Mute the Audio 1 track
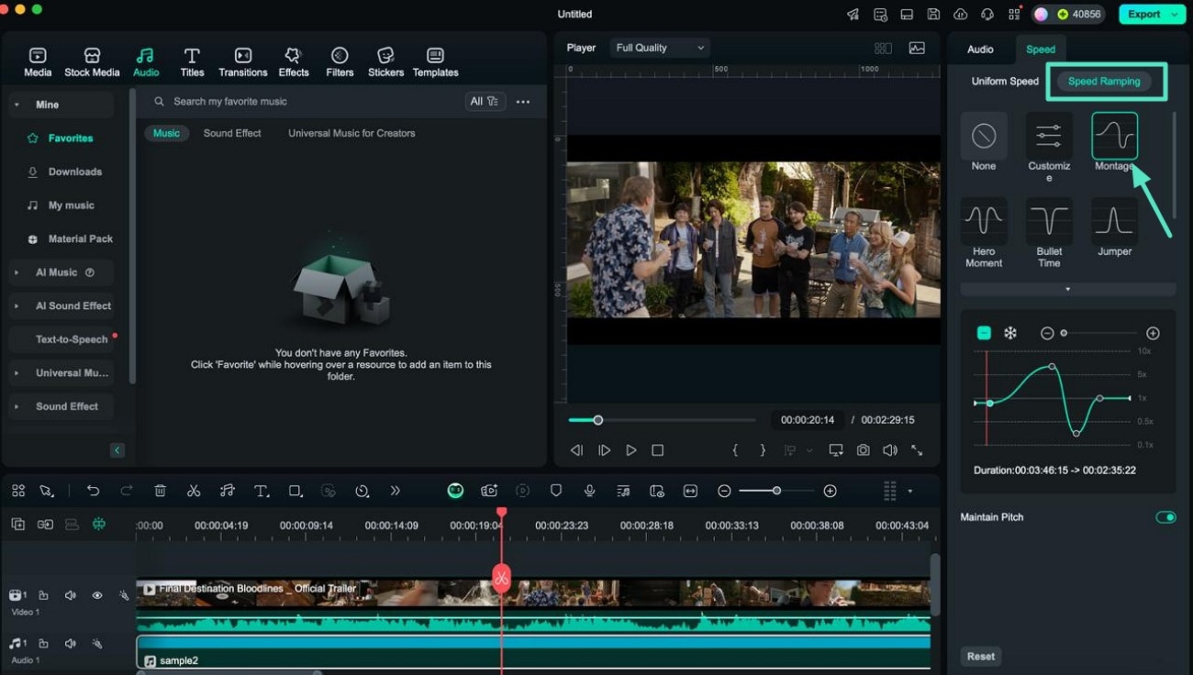Screen dimensions: 1193x675 70,644
